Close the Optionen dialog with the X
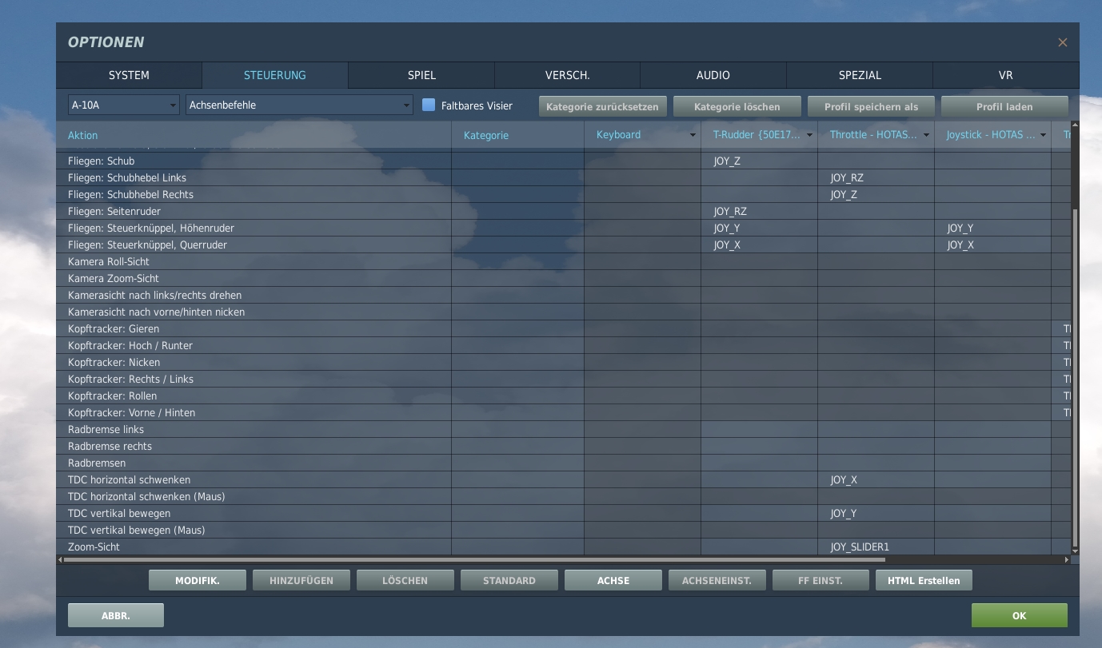Screen dimensions: 1102x648 coord(1062,42)
